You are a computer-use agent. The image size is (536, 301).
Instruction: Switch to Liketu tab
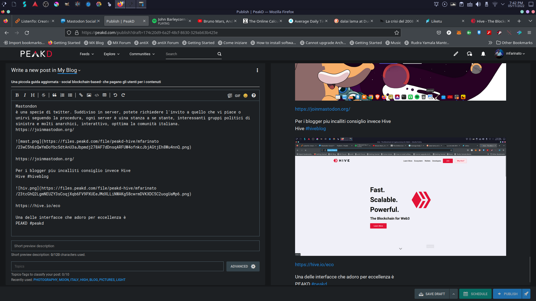point(445,21)
